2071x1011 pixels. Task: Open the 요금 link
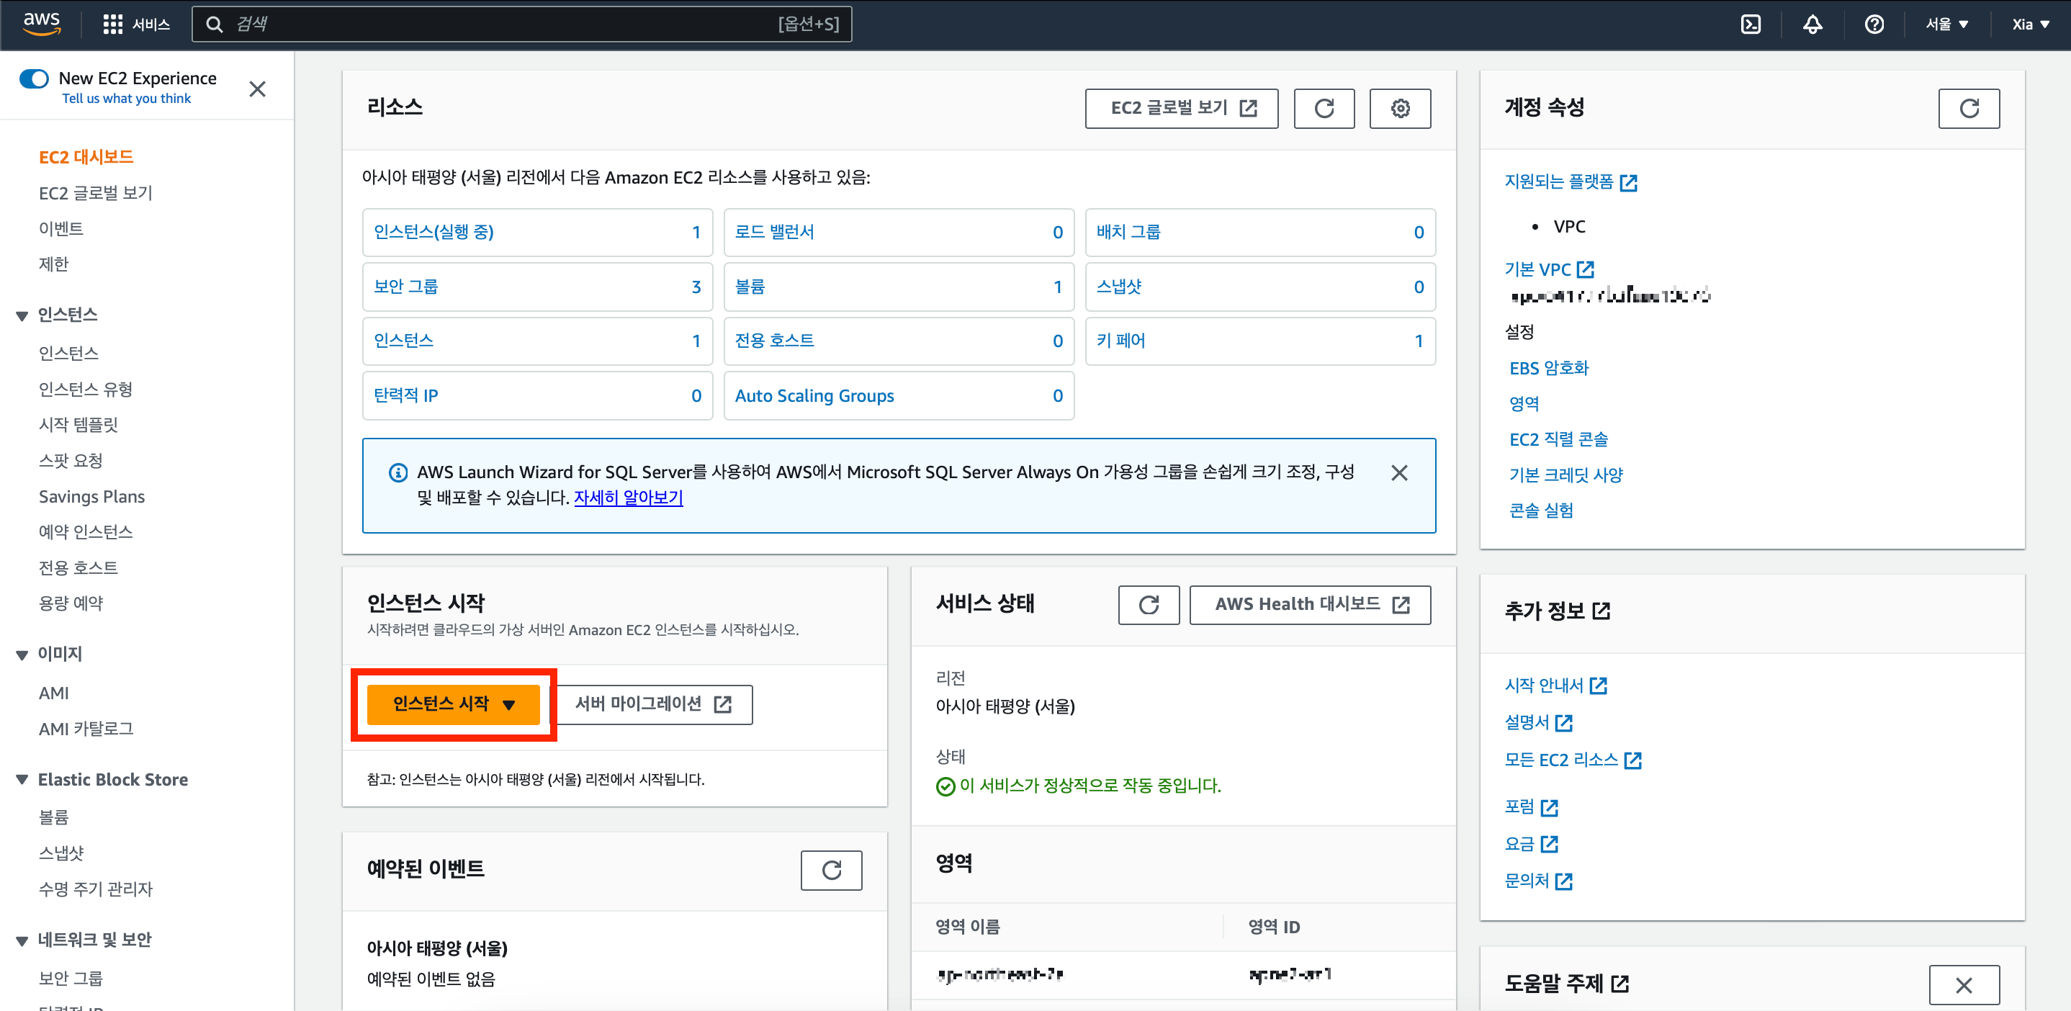[1531, 844]
